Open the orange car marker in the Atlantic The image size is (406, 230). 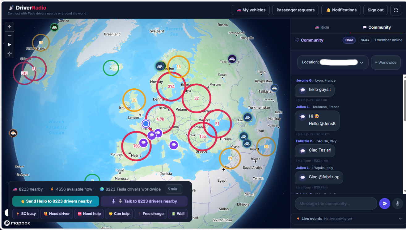pyautogui.click(x=13, y=133)
